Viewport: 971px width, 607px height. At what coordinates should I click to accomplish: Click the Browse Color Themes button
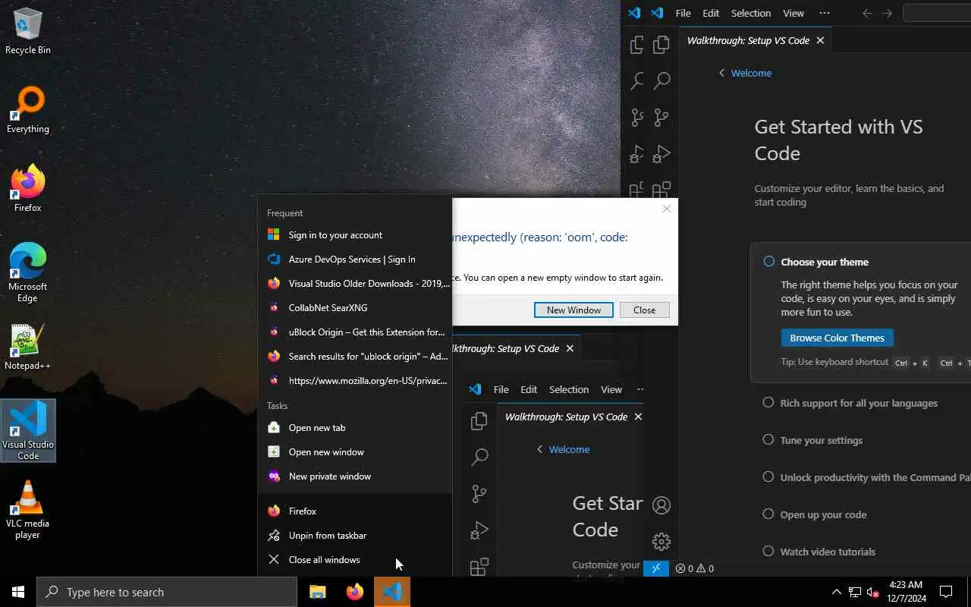coord(837,338)
